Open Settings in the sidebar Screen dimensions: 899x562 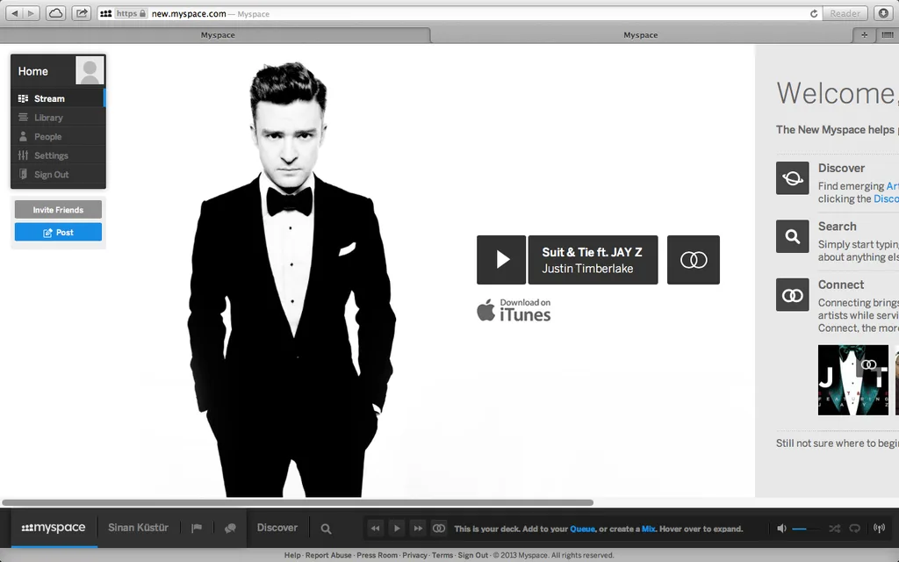point(58,155)
